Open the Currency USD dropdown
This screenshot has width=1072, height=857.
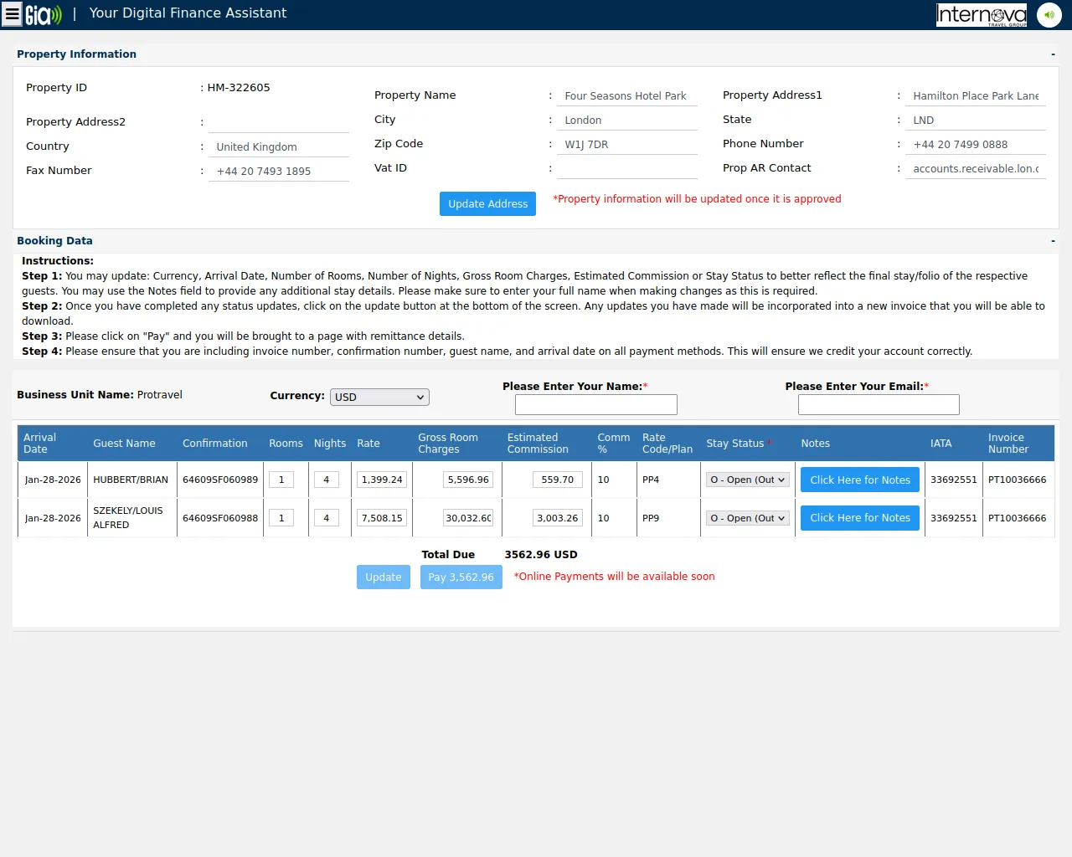[x=379, y=397]
